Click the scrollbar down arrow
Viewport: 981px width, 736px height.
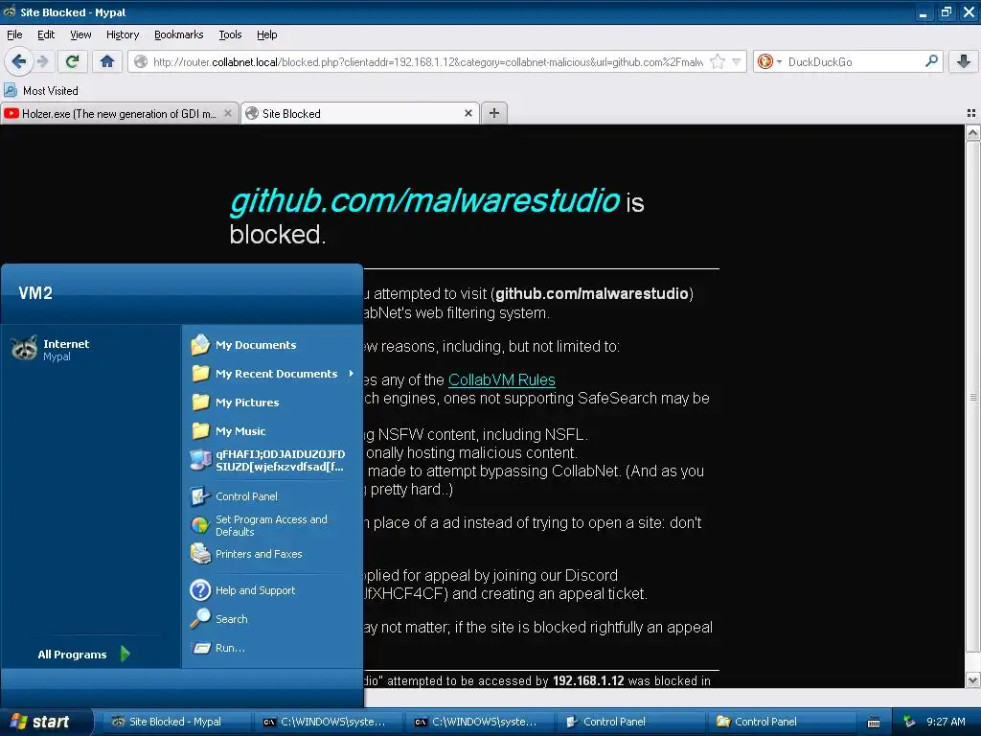coord(972,680)
